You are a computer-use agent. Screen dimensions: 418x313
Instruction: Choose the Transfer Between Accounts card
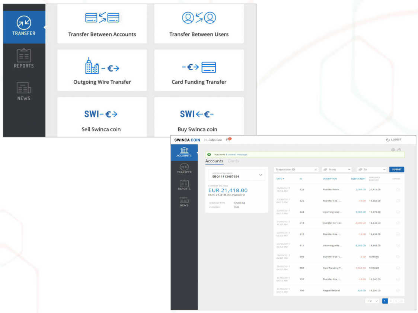click(x=102, y=24)
